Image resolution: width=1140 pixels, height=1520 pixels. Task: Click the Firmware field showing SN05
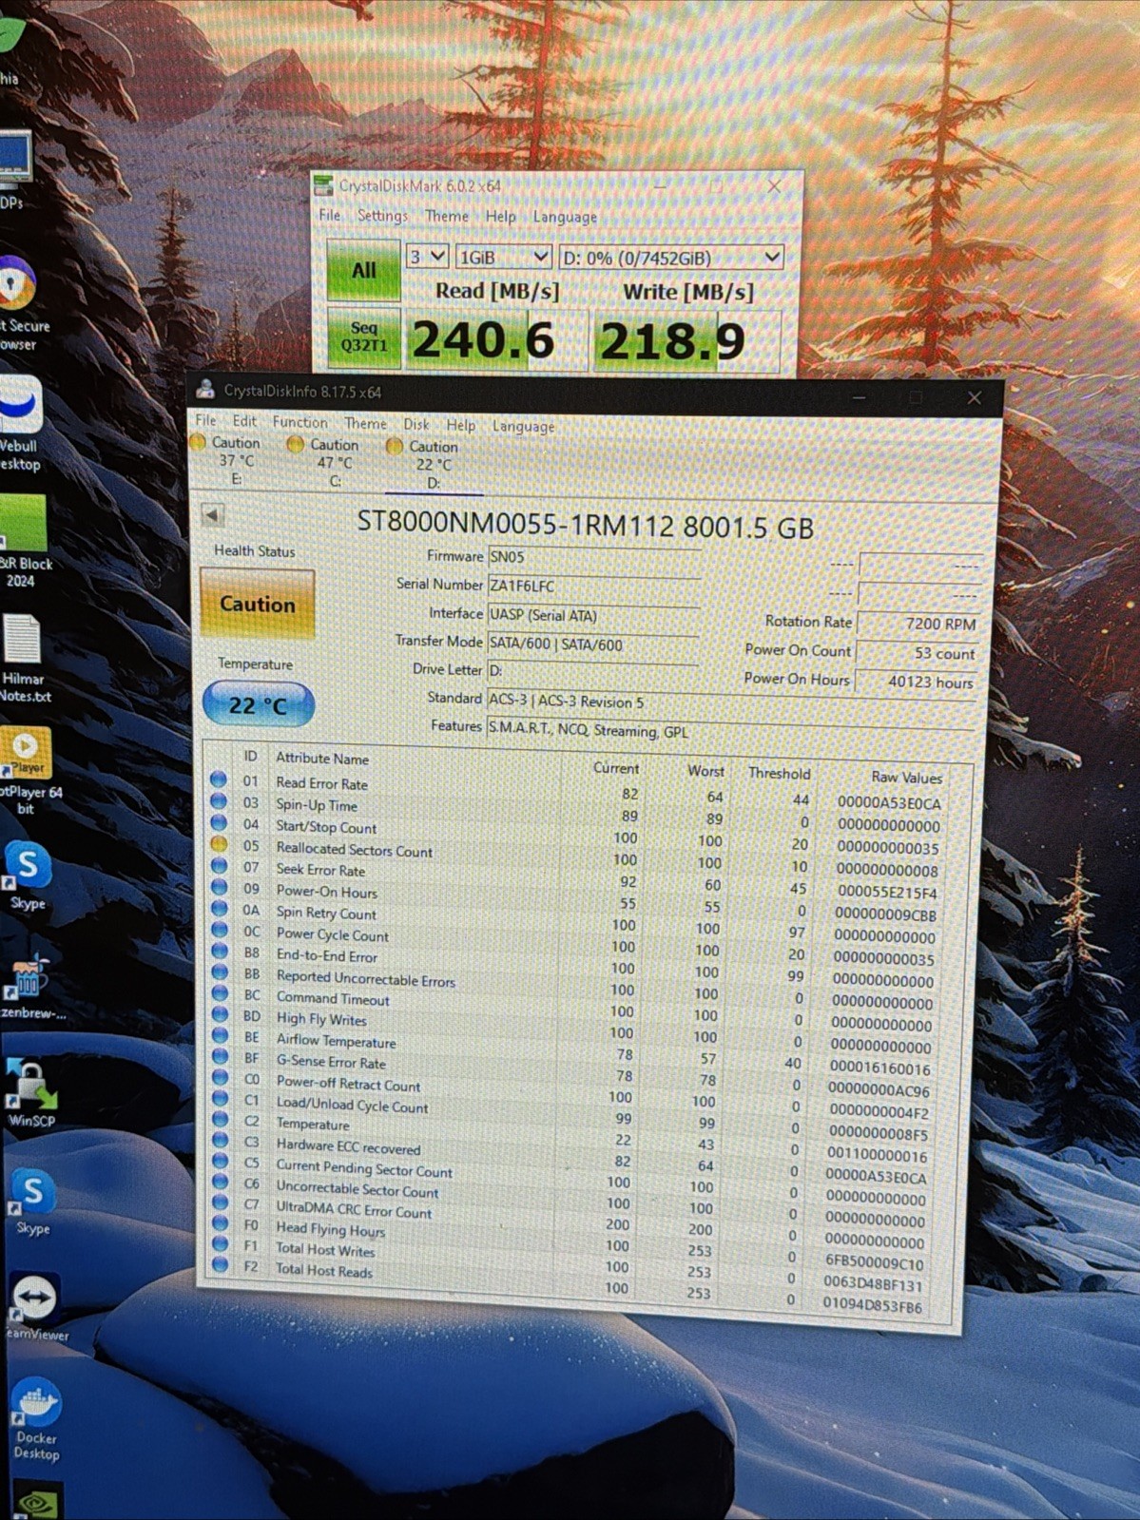click(594, 557)
